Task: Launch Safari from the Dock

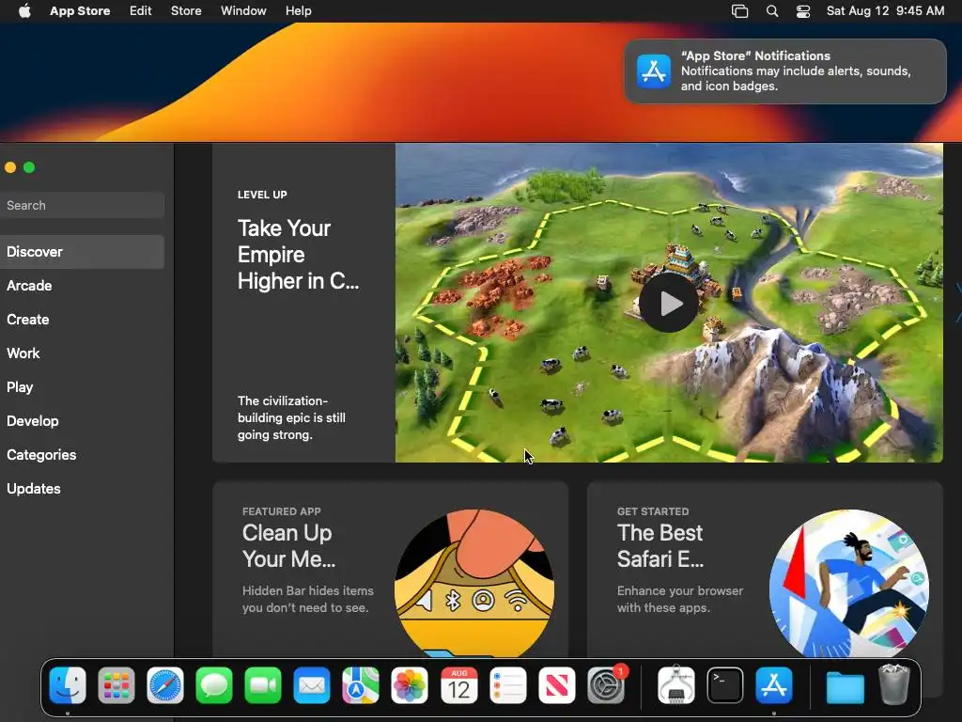Action: coord(165,685)
